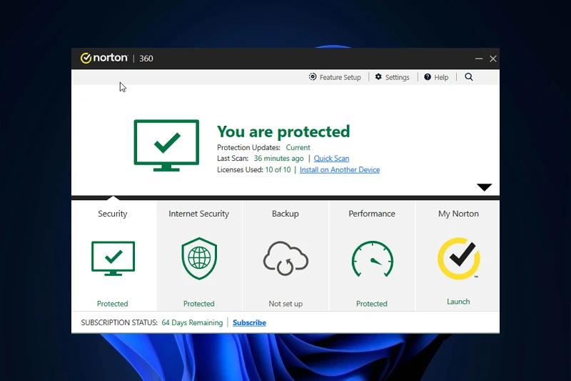
Task: Click the Internet Security globe shield icon
Action: (199, 259)
